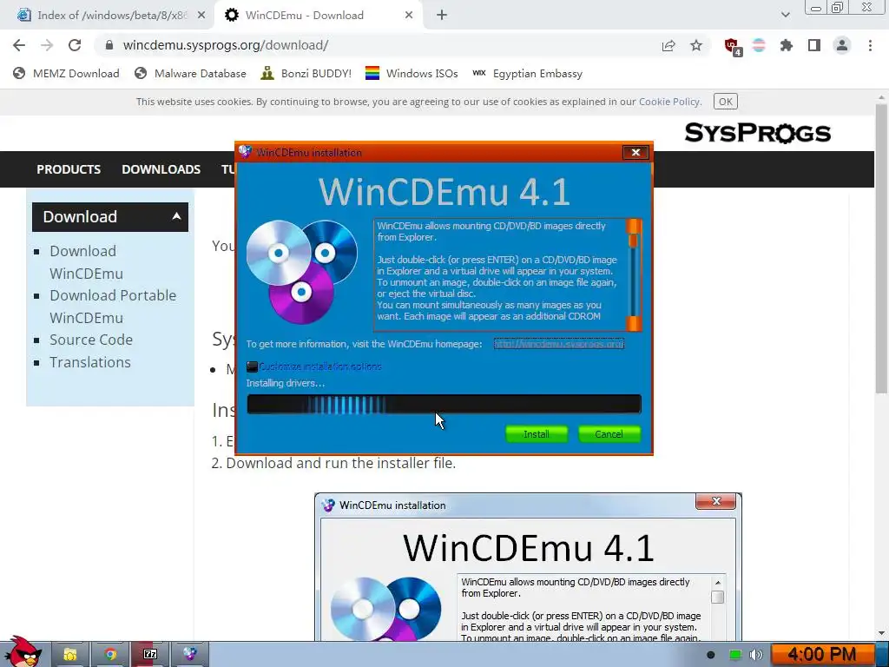This screenshot has width=889, height=667.
Task: Open the share page icon in address bar
Action: (668, 46)
